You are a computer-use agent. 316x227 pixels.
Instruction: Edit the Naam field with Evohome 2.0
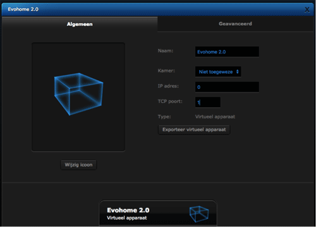[227, 52]
